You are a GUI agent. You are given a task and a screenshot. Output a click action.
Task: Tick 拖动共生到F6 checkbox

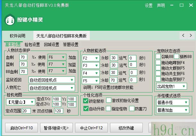coord(158,73)
